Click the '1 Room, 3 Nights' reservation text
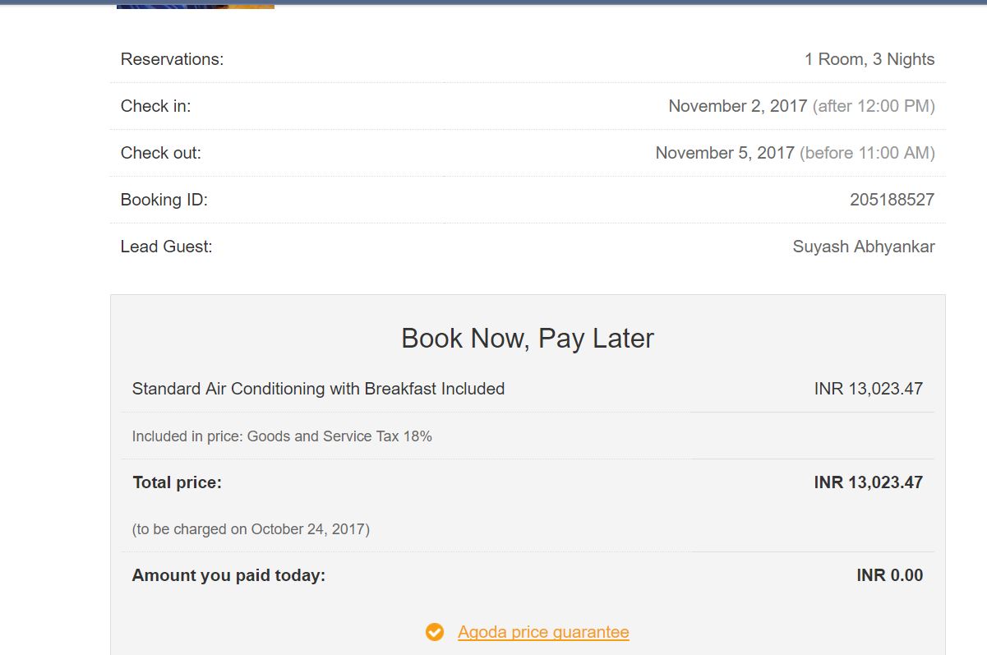Screen dimensions: 987x655 [869, 59]
